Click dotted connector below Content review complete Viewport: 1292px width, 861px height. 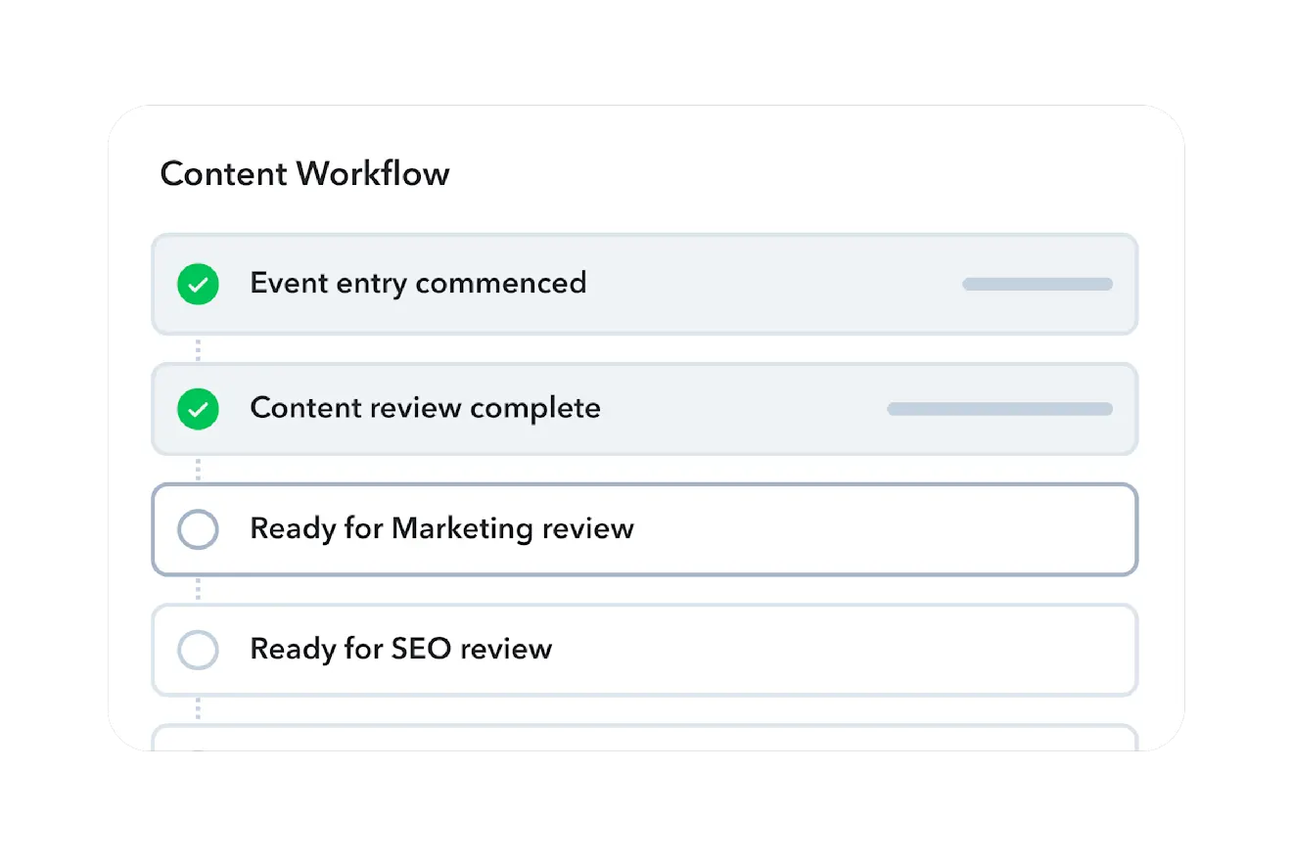(x=198, y=470)
